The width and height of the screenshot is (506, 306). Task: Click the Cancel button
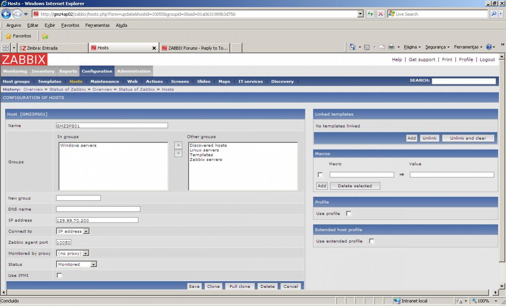(291, 286)
